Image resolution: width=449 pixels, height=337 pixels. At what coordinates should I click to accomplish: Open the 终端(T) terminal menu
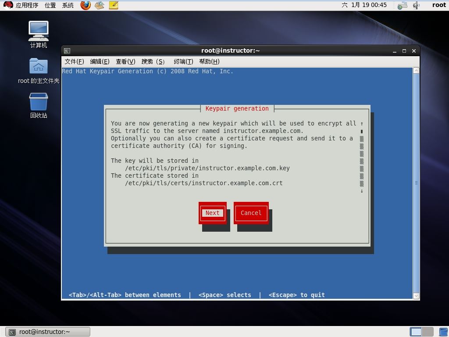[183, 61]
